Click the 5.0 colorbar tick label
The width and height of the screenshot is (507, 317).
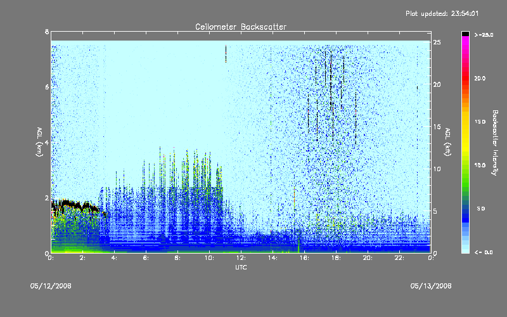point(481,209)
